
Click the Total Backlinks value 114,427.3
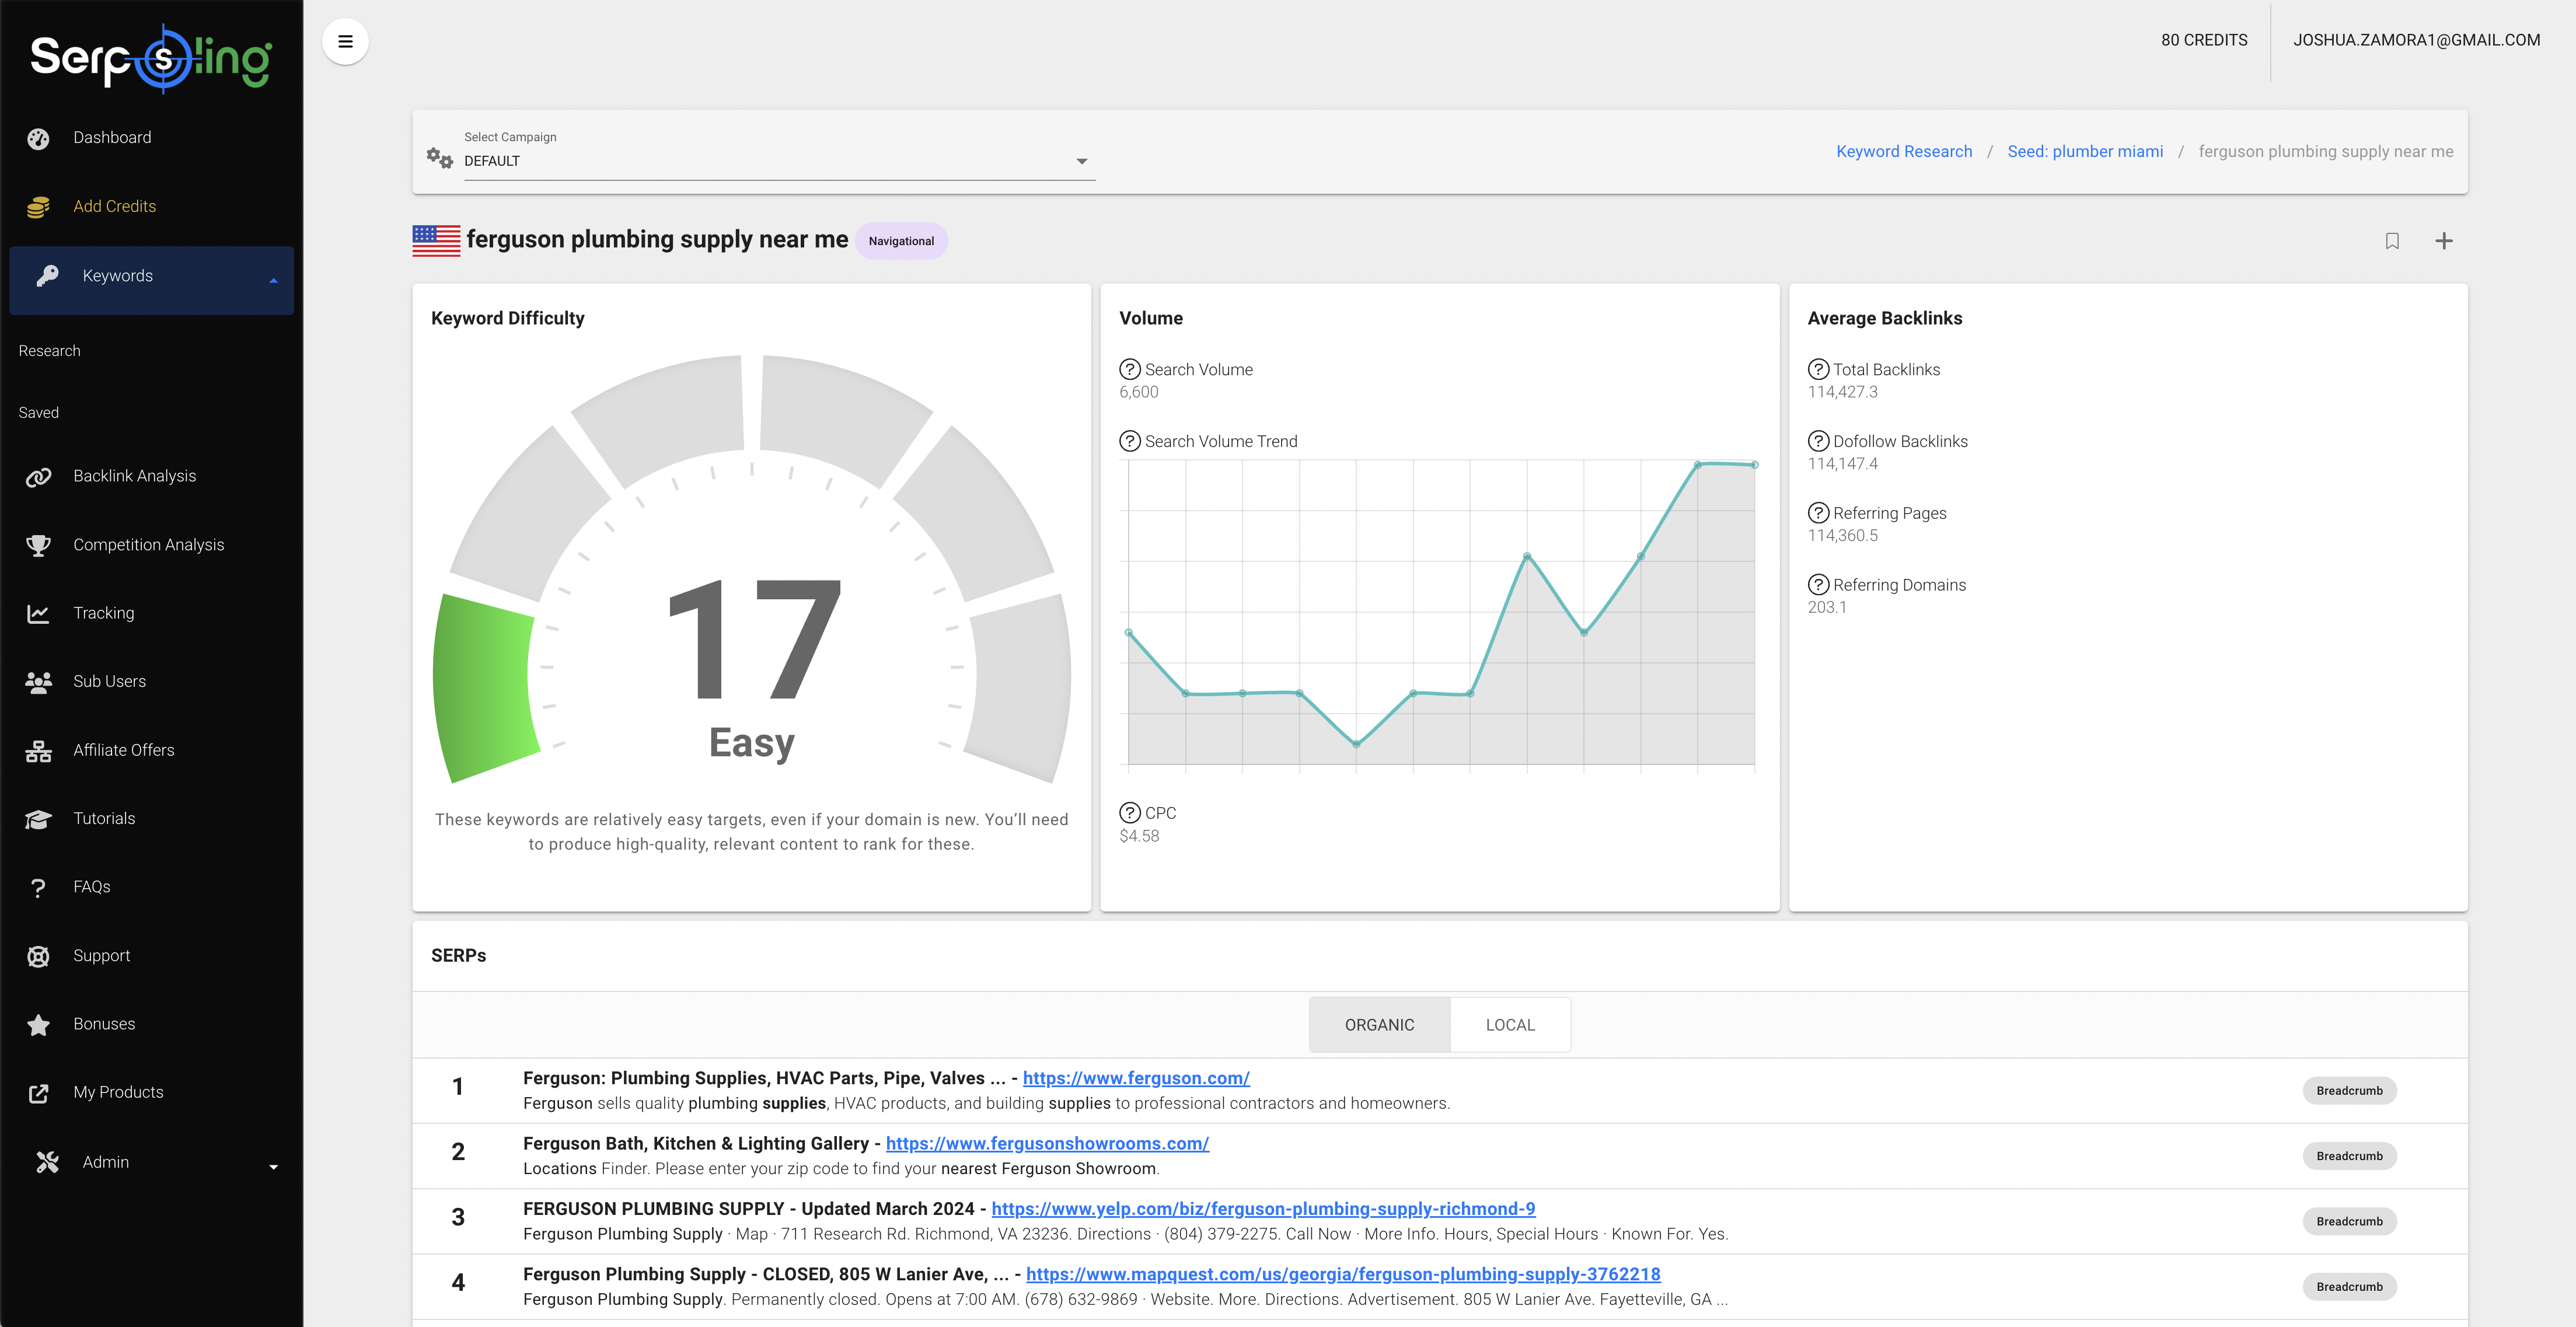[1842, 392]
